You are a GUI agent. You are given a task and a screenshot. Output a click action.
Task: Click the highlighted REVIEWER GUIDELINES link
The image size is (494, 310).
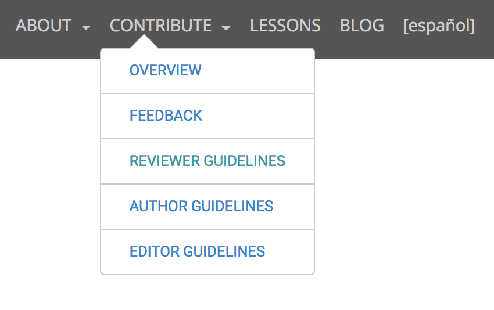pos(207,161)
